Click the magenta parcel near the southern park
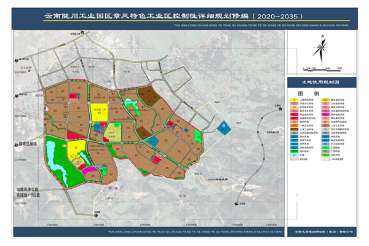Image resolution: width=369 pixels, height=246 pixels. 89,169
